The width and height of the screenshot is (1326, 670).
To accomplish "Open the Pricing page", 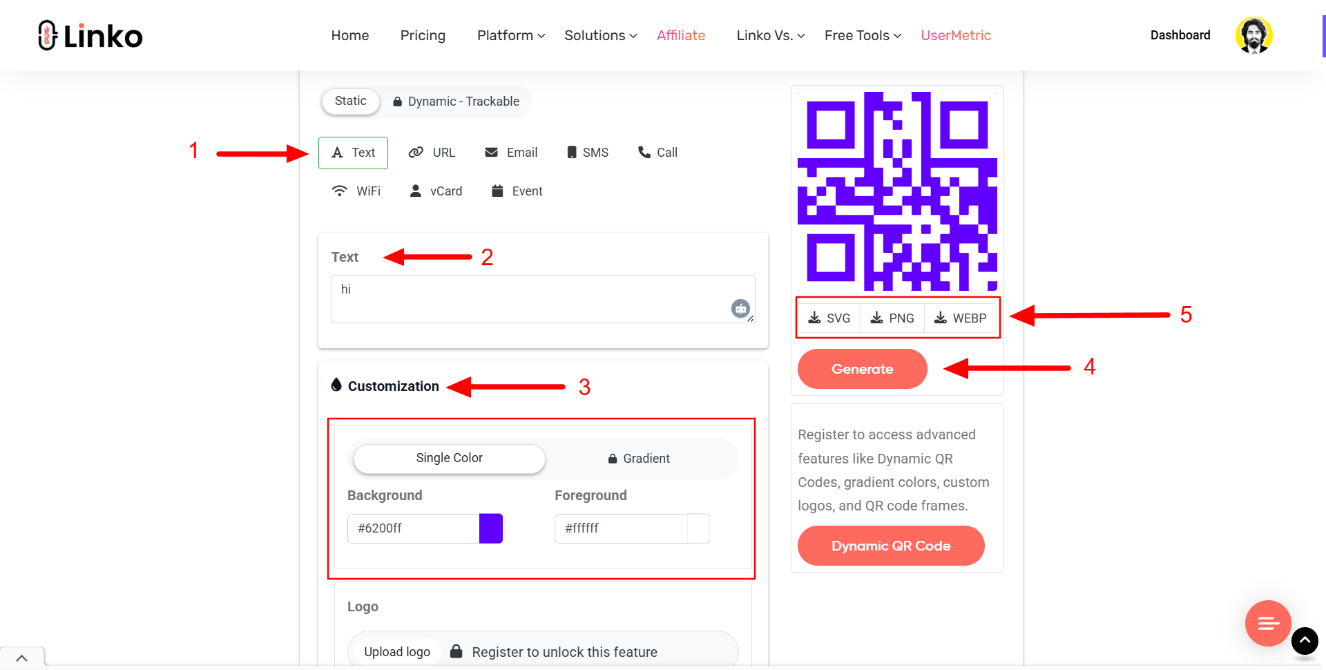I will coord(423,35).
